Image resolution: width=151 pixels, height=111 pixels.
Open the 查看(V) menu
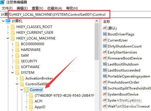pyautogui.click(x=37, y=8)
